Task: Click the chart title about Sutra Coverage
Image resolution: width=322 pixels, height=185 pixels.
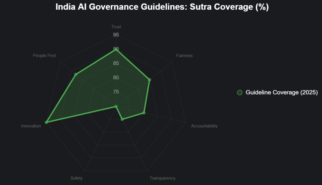Action: pos(162,7)
